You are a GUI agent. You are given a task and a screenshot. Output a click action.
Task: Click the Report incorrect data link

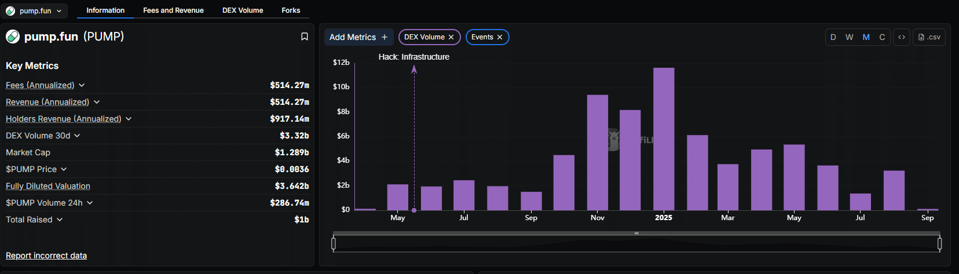pos(46,255)
